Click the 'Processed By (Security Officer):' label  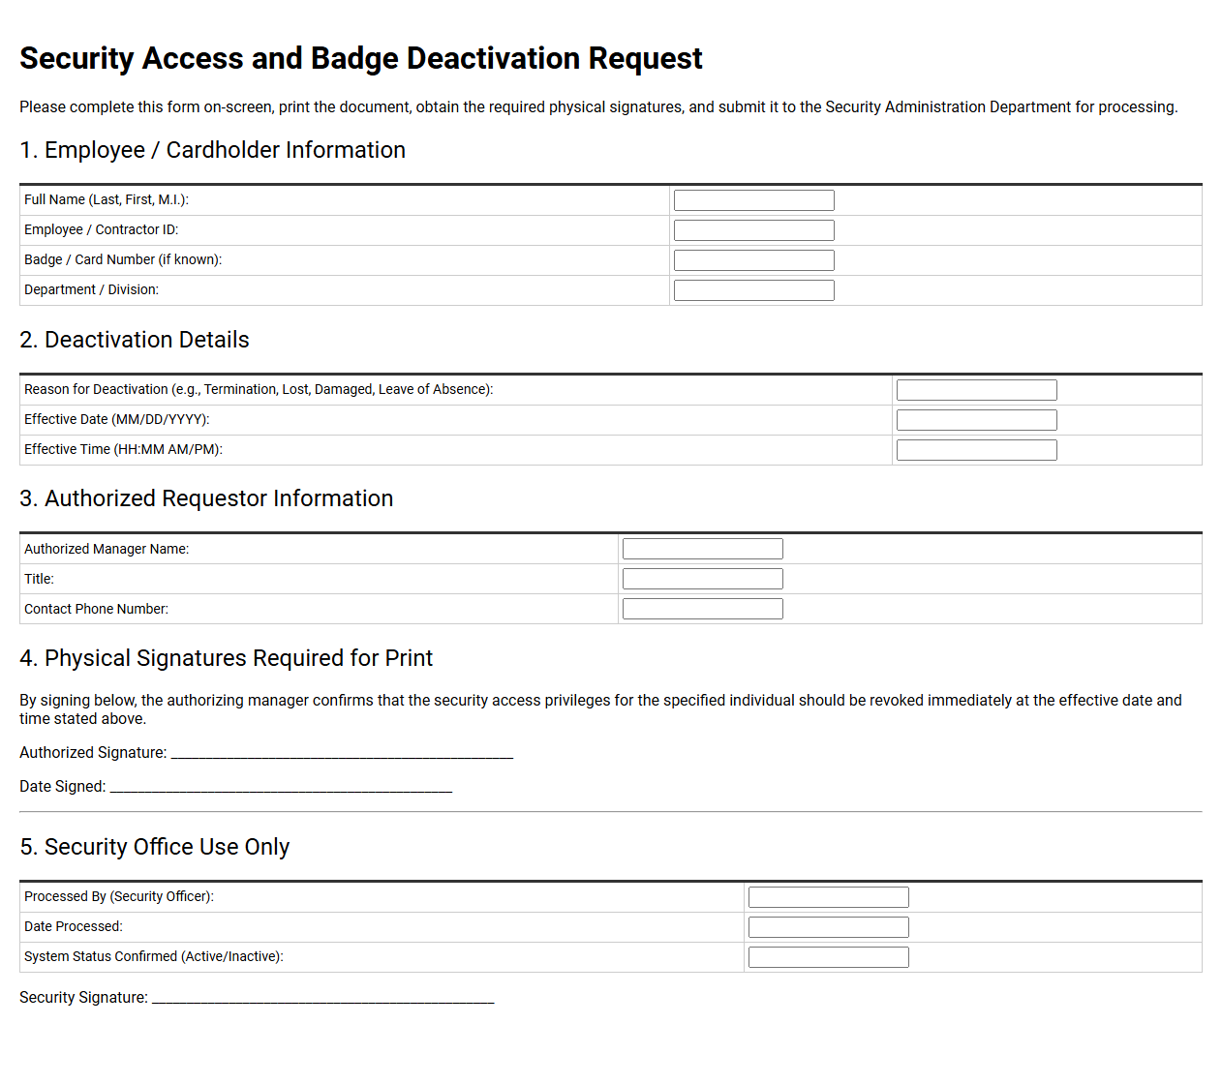(x=119, y=896)
